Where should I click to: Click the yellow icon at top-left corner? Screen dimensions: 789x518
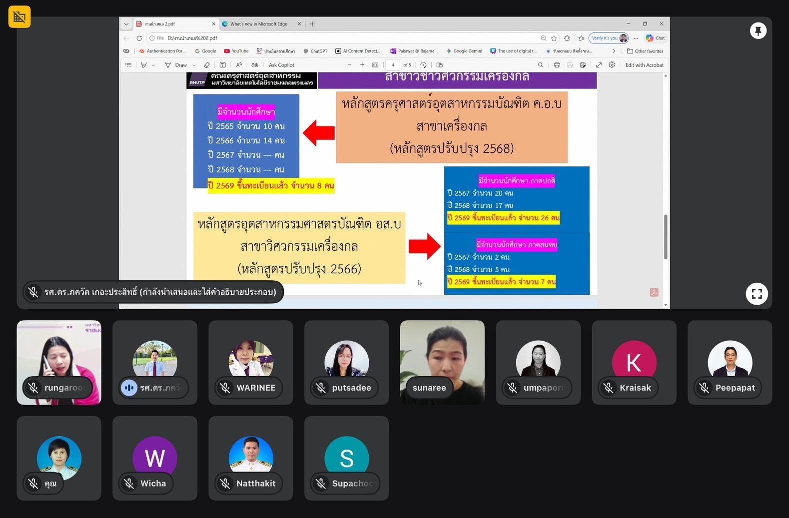[x=19, y=17]
